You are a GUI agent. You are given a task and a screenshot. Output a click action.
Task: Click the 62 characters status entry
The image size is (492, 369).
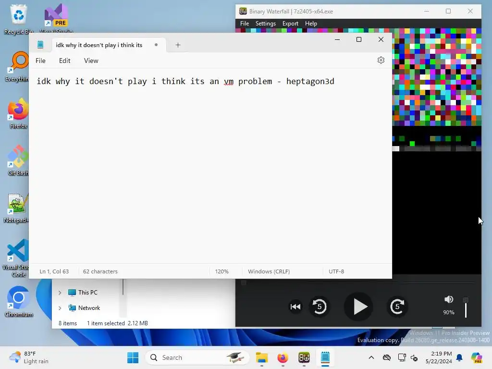[100, 271]
